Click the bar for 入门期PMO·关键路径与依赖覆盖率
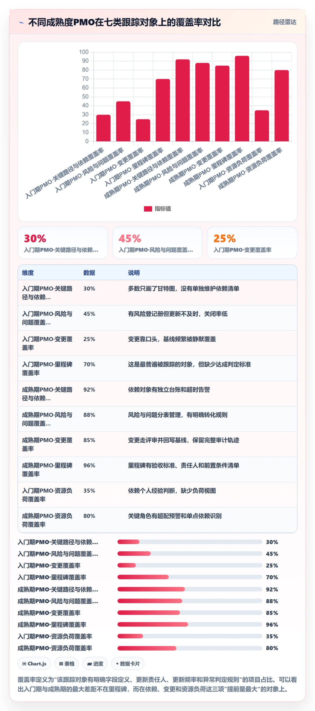 coord(103,128)
